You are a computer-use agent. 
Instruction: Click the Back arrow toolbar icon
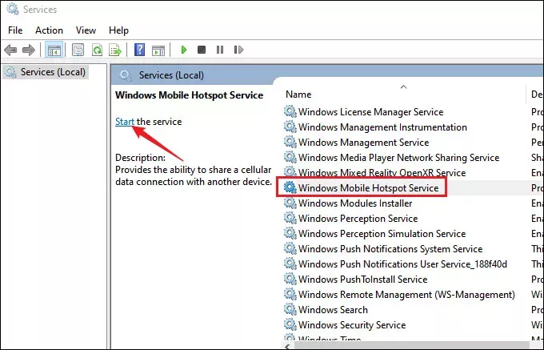(10, 50)
